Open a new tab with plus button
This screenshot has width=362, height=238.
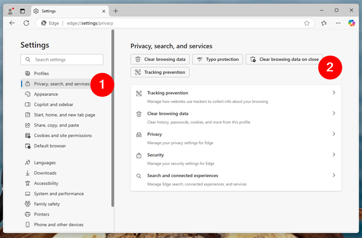116,11
